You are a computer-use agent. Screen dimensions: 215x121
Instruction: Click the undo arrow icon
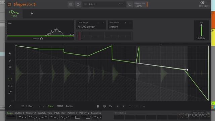(131, 106)
